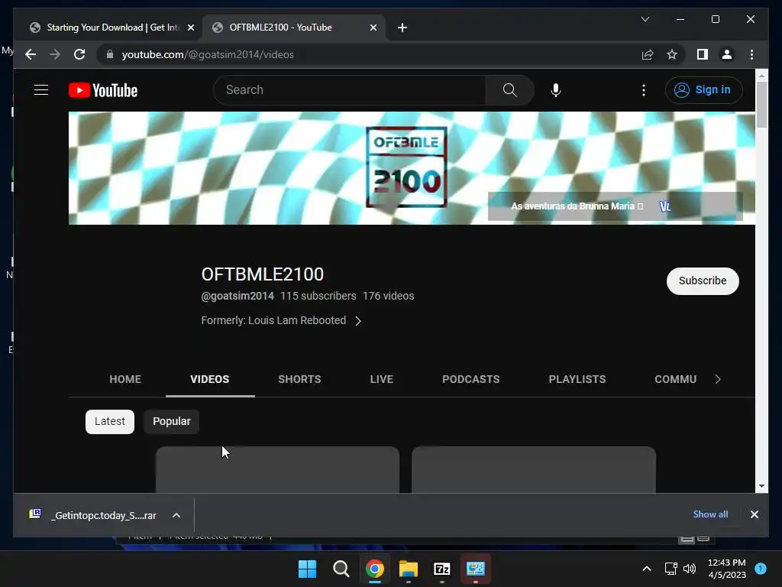Sort videos by Popular

(x=172, y=422)
